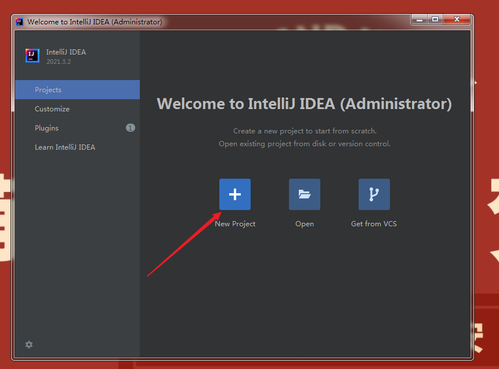
Task: Maximize the IntelliJ IDEA welcome window
Action: click(x=435, y=20)
